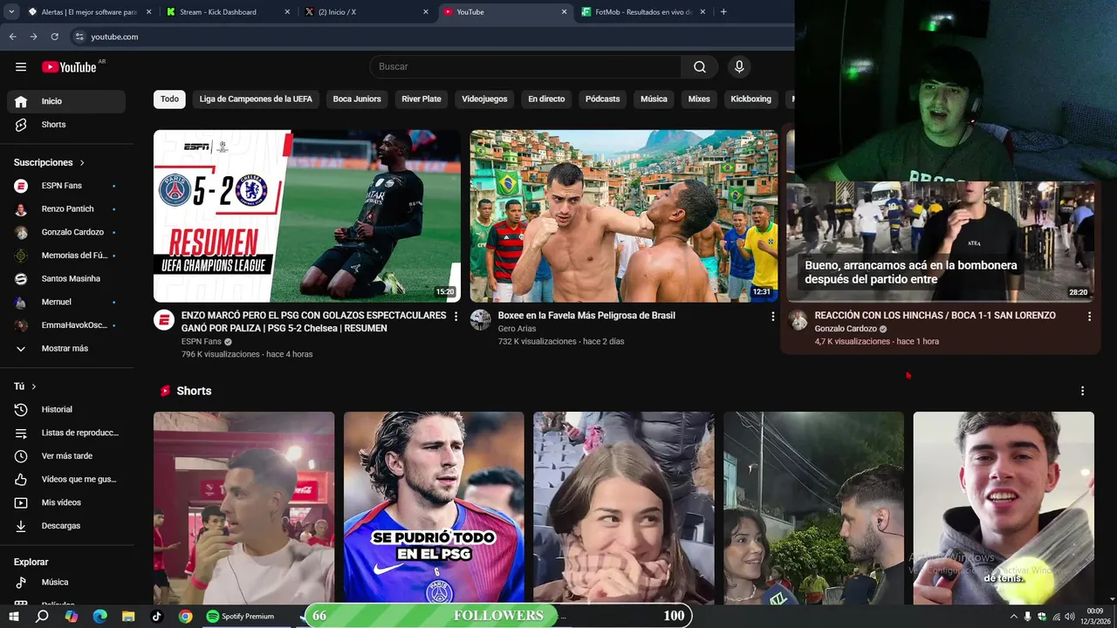
Task: Expand Mostrar más subscriptions list
Action: pyautogui.click(x=66, y=349)
